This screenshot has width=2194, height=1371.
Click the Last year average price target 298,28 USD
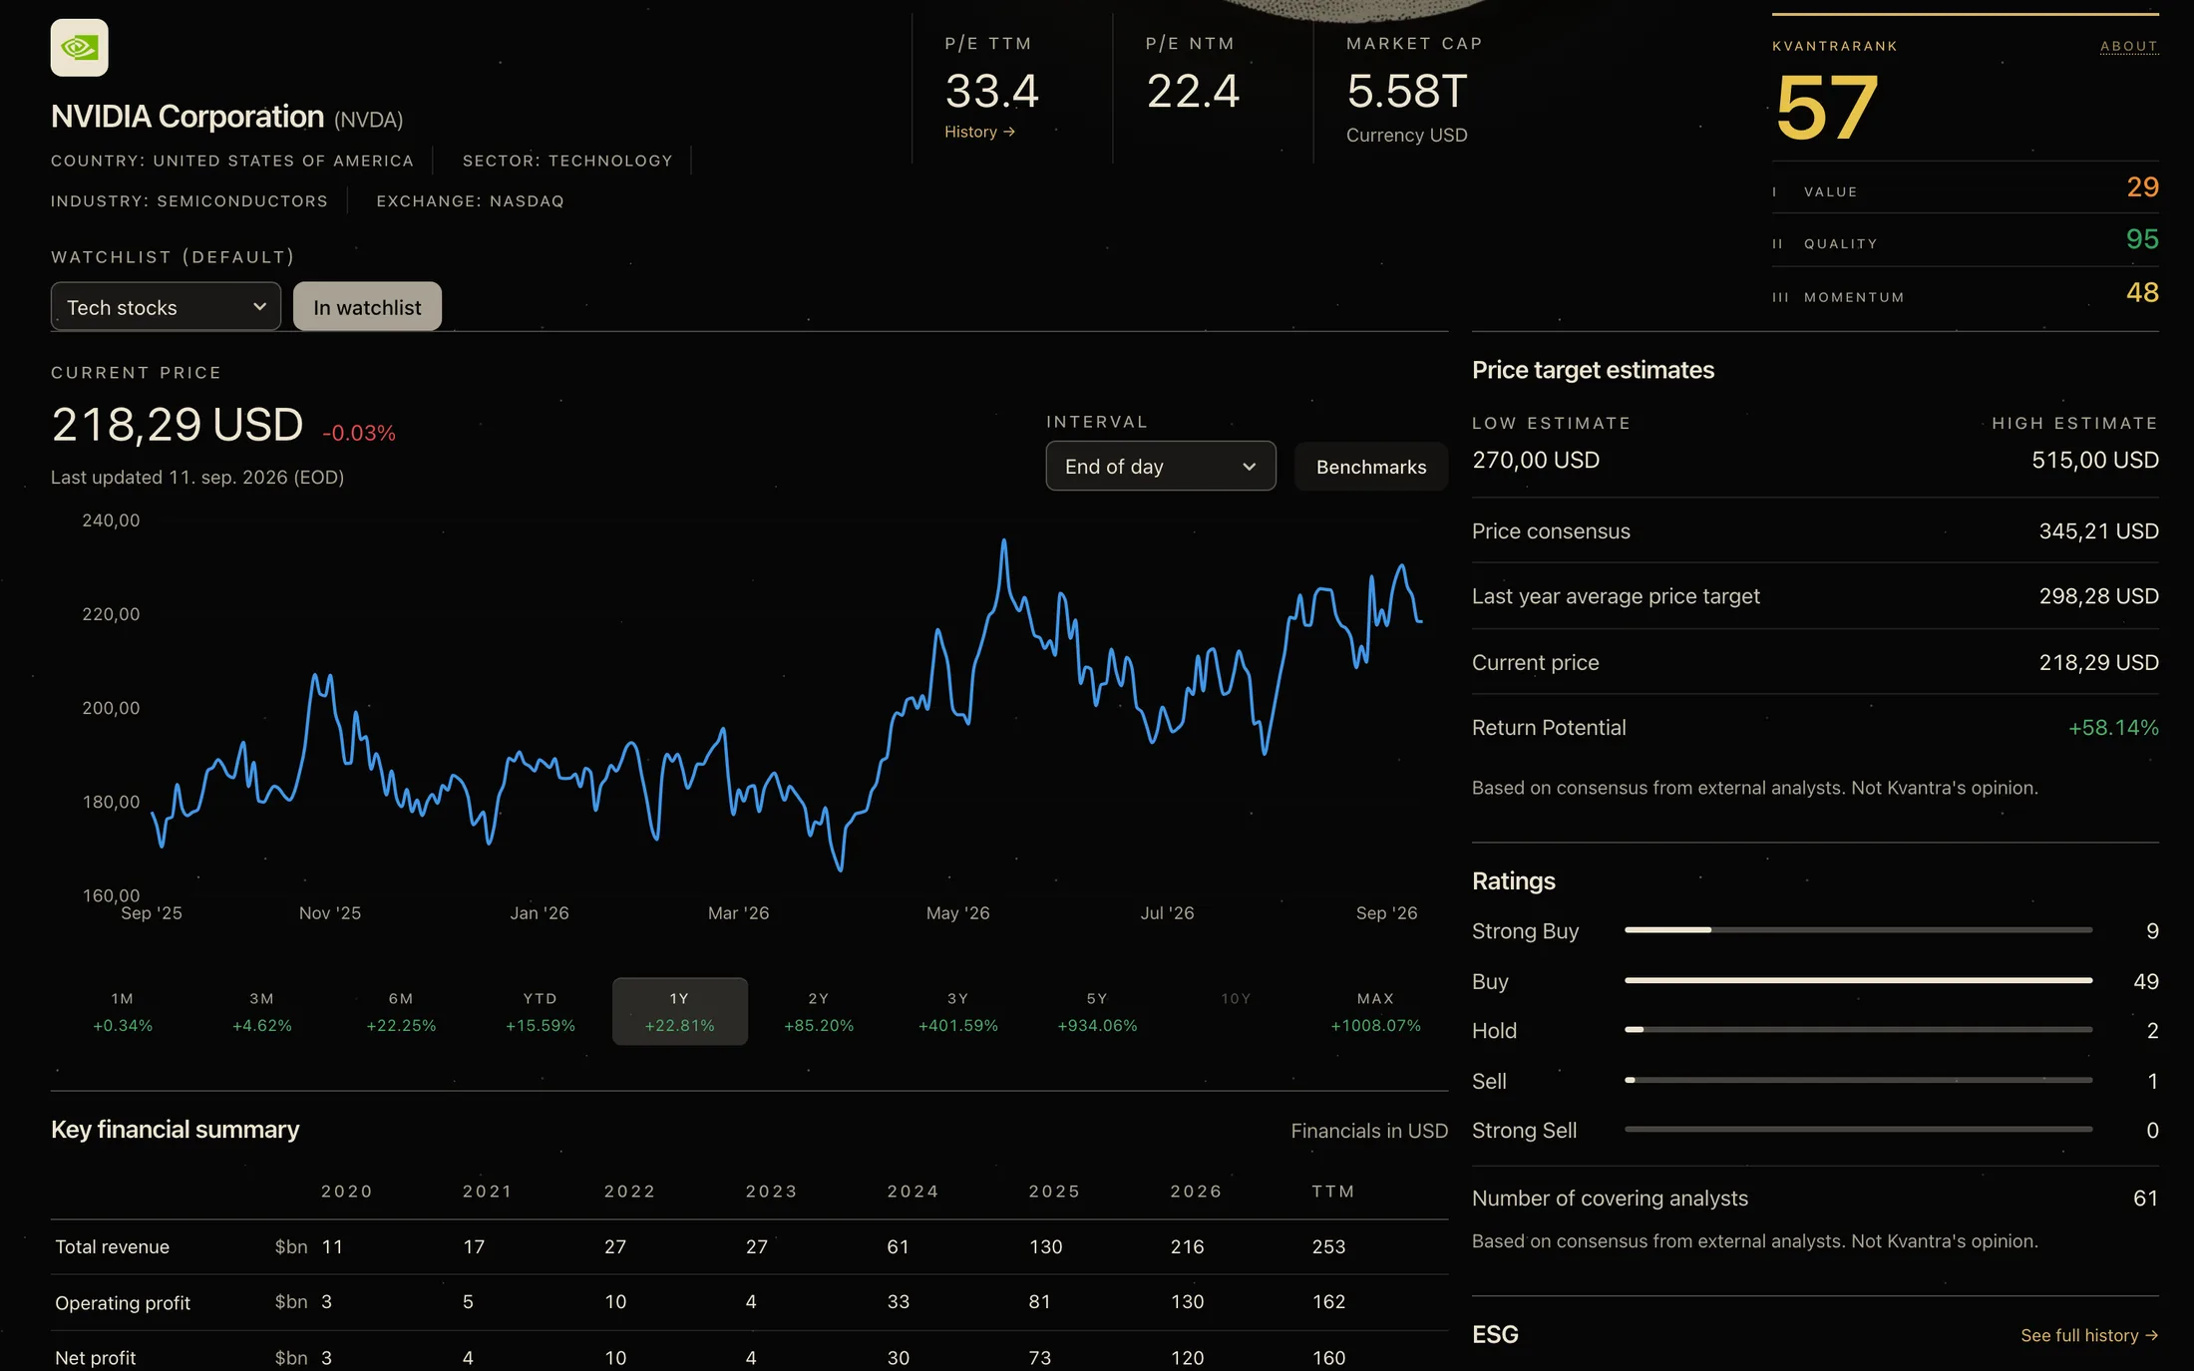pyautogui.click(x=2098, y=596)
